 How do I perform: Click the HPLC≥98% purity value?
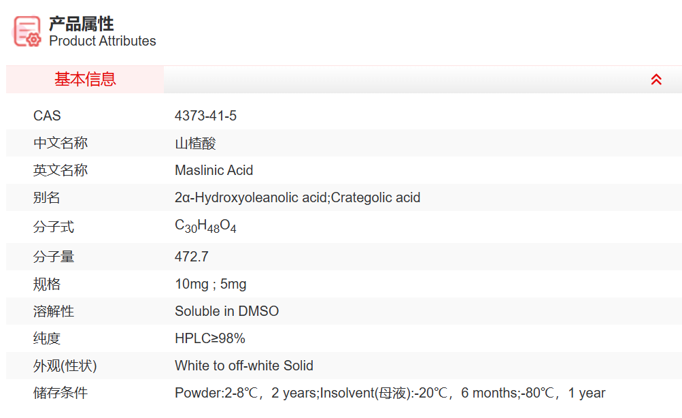point(209,338)
